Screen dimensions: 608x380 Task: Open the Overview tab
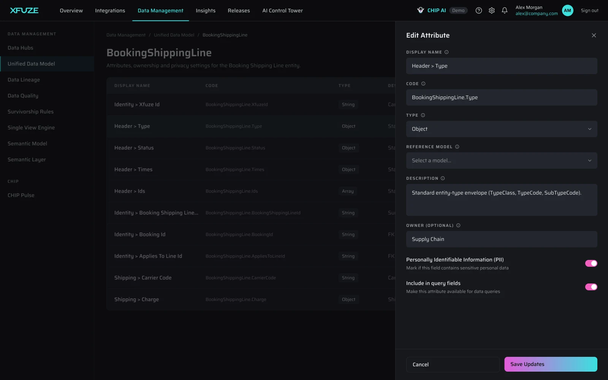click(x=71, y=11)
